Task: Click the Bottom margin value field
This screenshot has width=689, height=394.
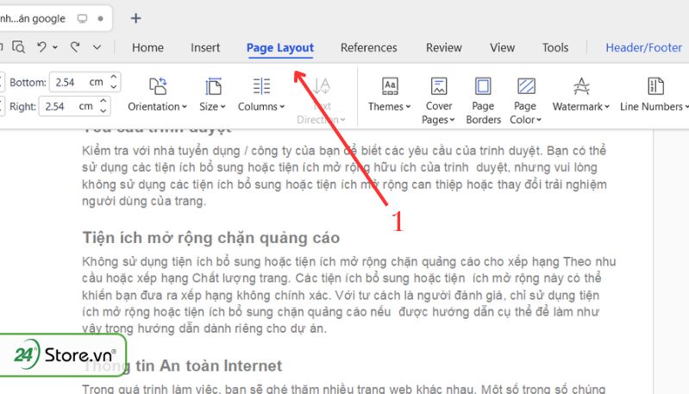Action: [x=78, y=82]
